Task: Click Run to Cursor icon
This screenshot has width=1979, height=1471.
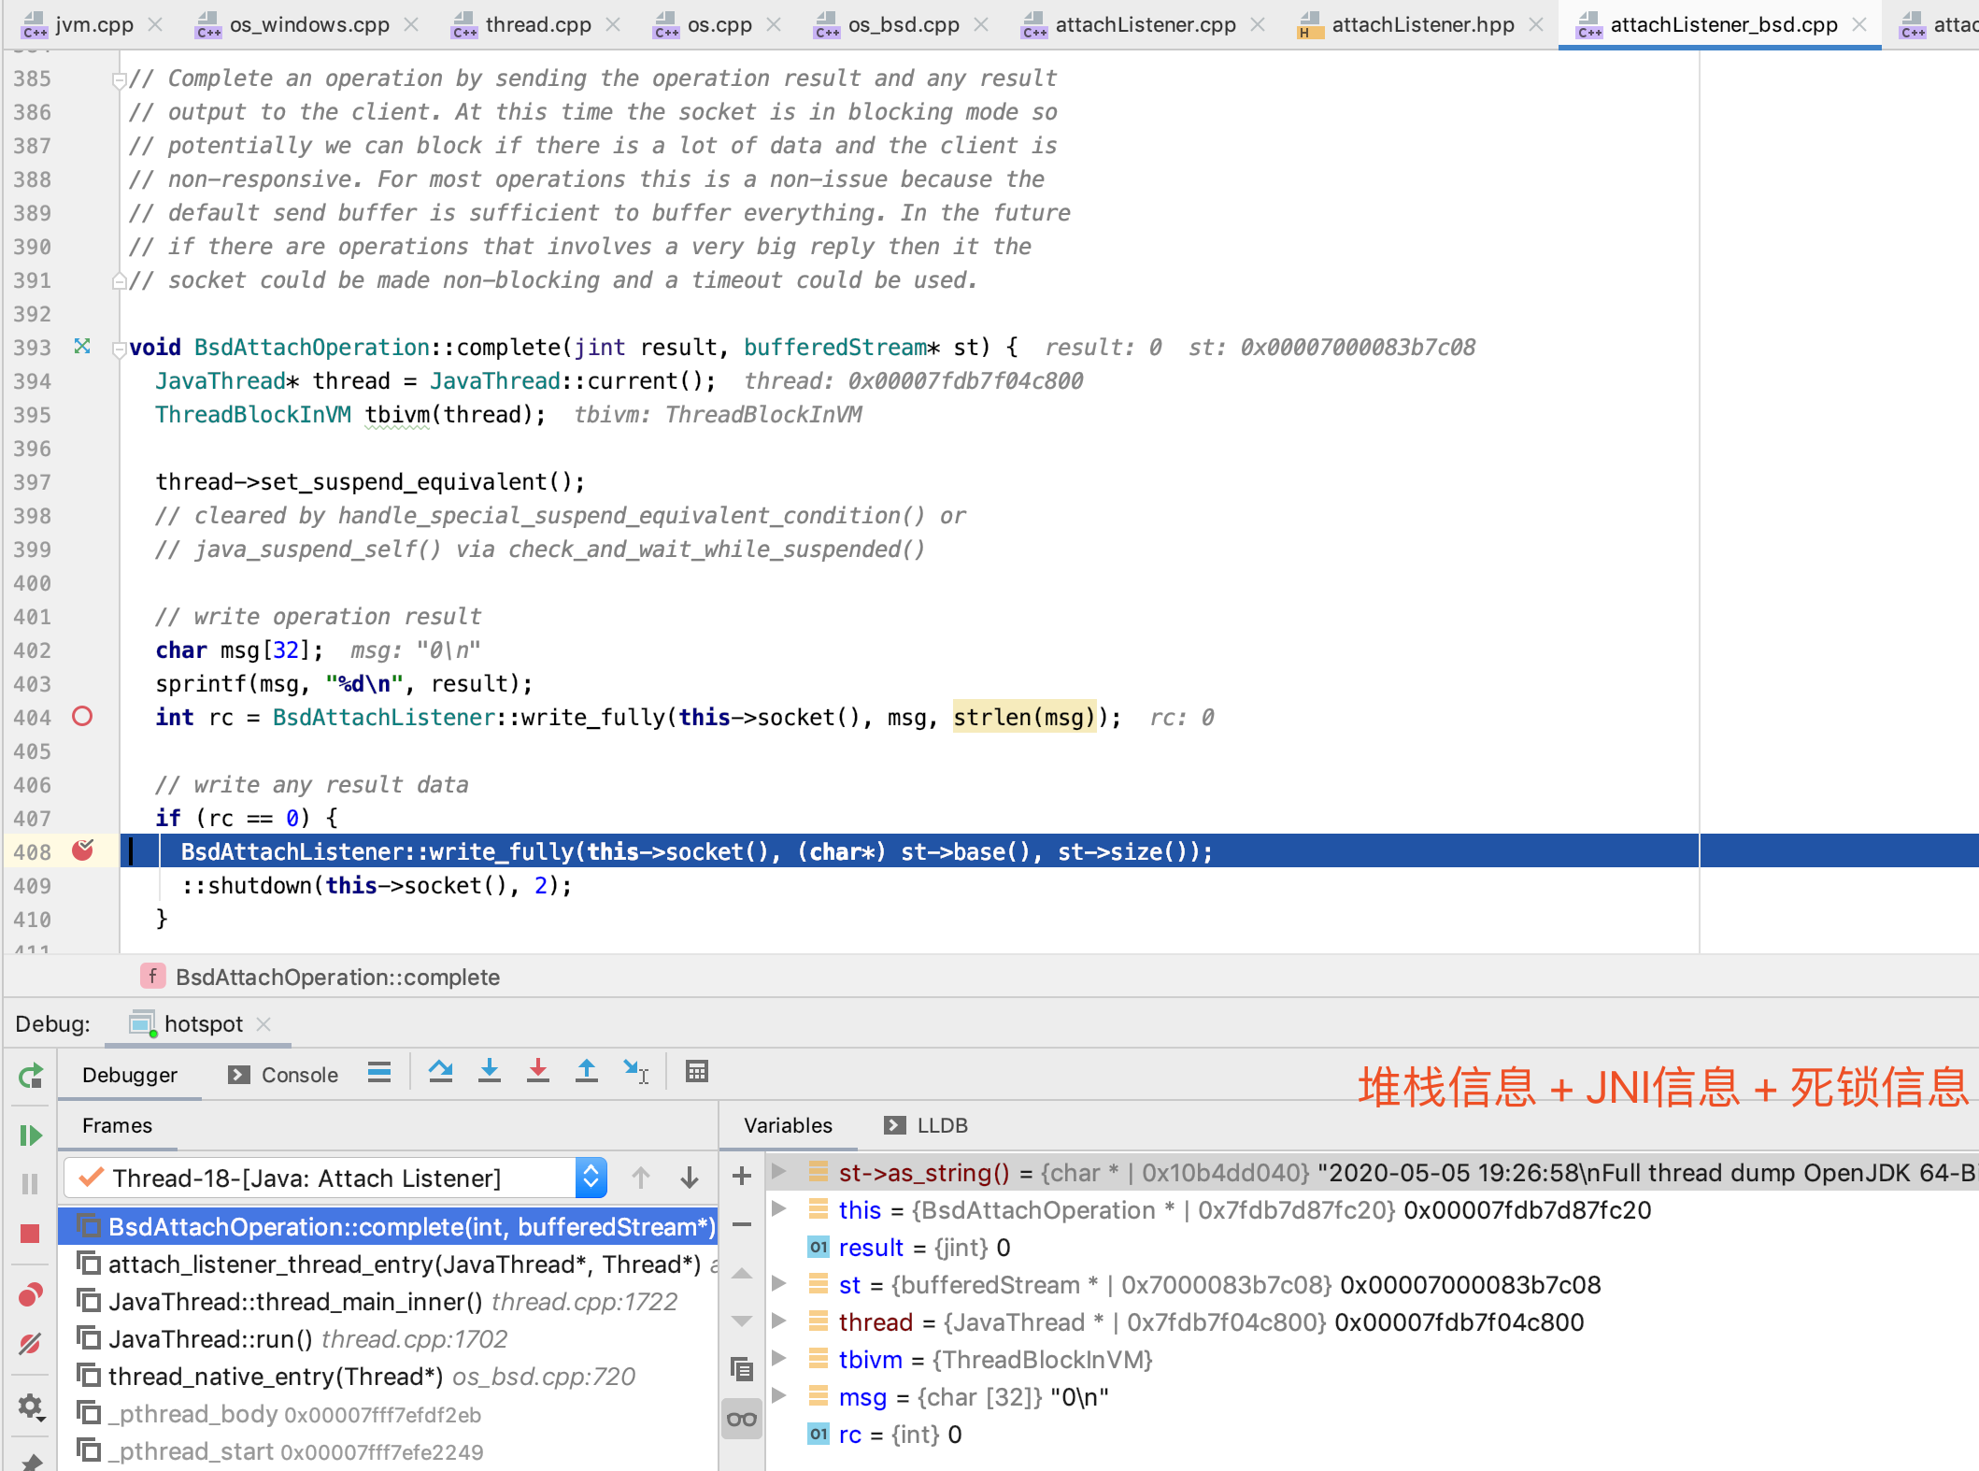Action: [x=635, y=1072]
